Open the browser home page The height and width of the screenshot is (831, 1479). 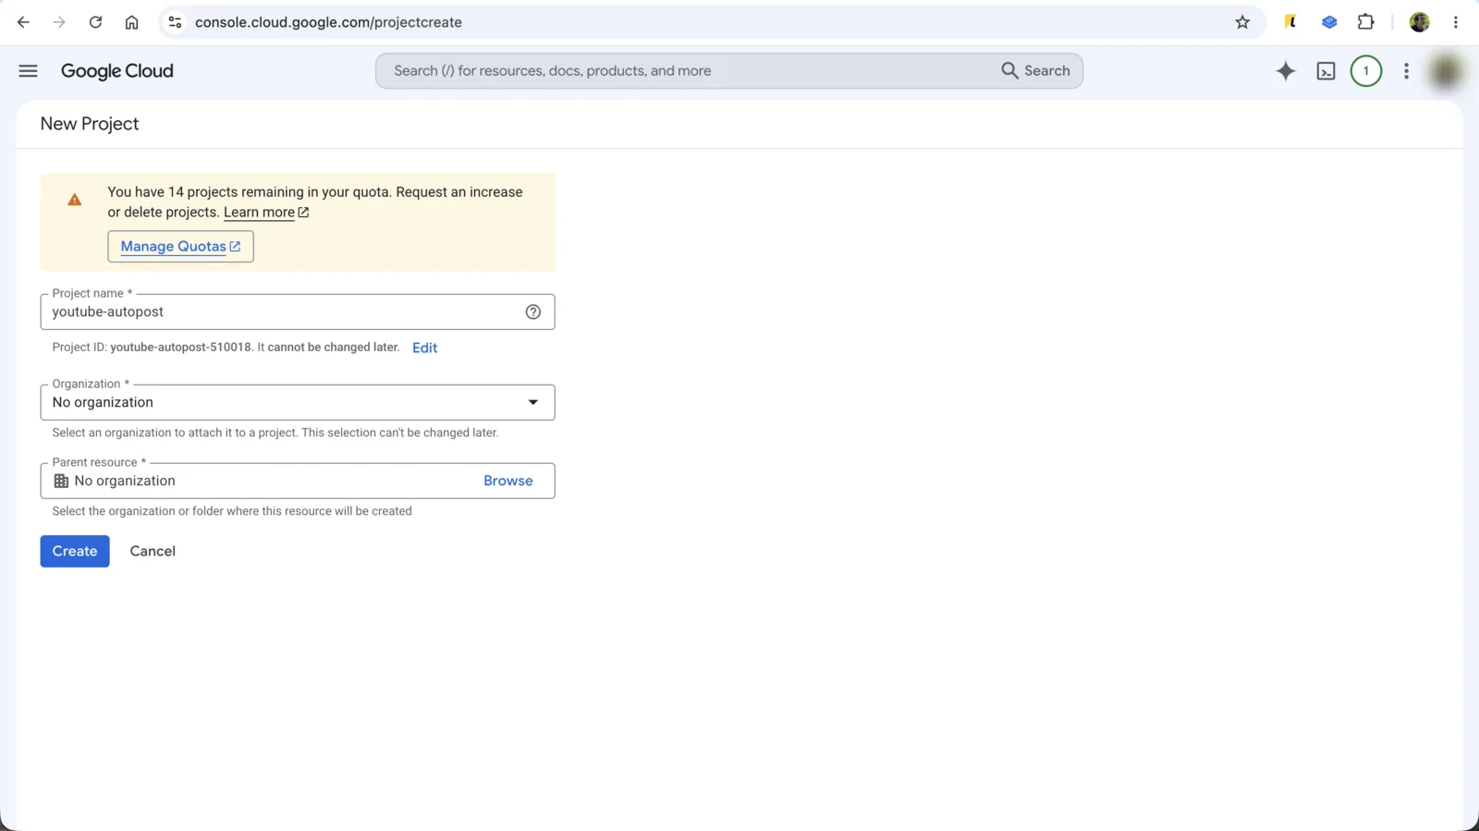click(x=131, y=22)
